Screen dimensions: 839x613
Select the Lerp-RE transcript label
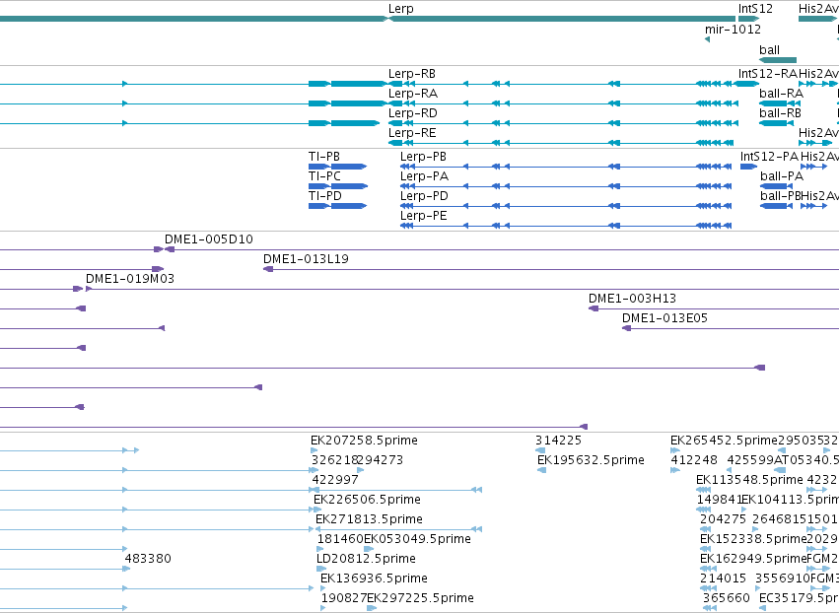click(x=412, y=133)
